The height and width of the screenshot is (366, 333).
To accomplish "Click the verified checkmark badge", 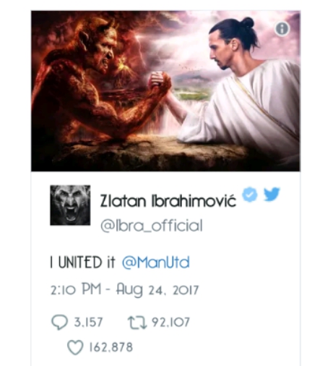I will click(250, 194).
